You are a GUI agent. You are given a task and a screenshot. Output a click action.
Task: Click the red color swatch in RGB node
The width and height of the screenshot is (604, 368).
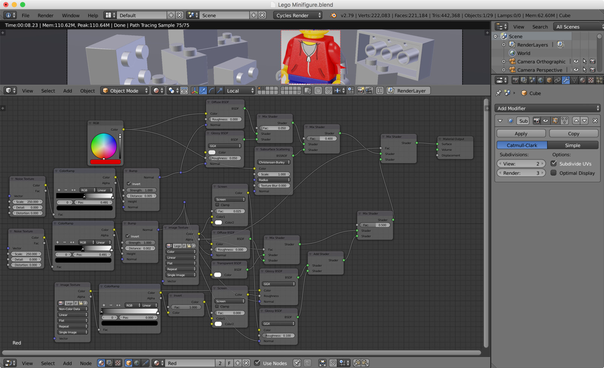[x=105, y=162]
